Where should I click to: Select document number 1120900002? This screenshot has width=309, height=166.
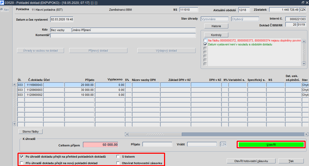[34, 95]
